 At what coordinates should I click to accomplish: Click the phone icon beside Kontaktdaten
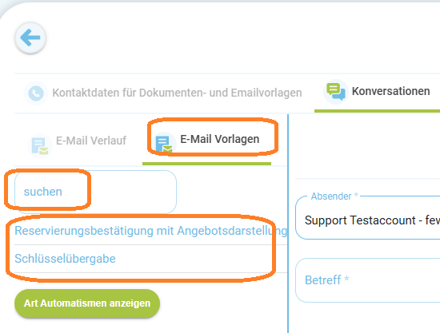coord(36,93)
